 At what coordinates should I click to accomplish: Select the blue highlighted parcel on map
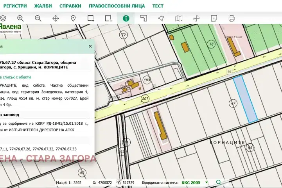(x=246, y=99)
